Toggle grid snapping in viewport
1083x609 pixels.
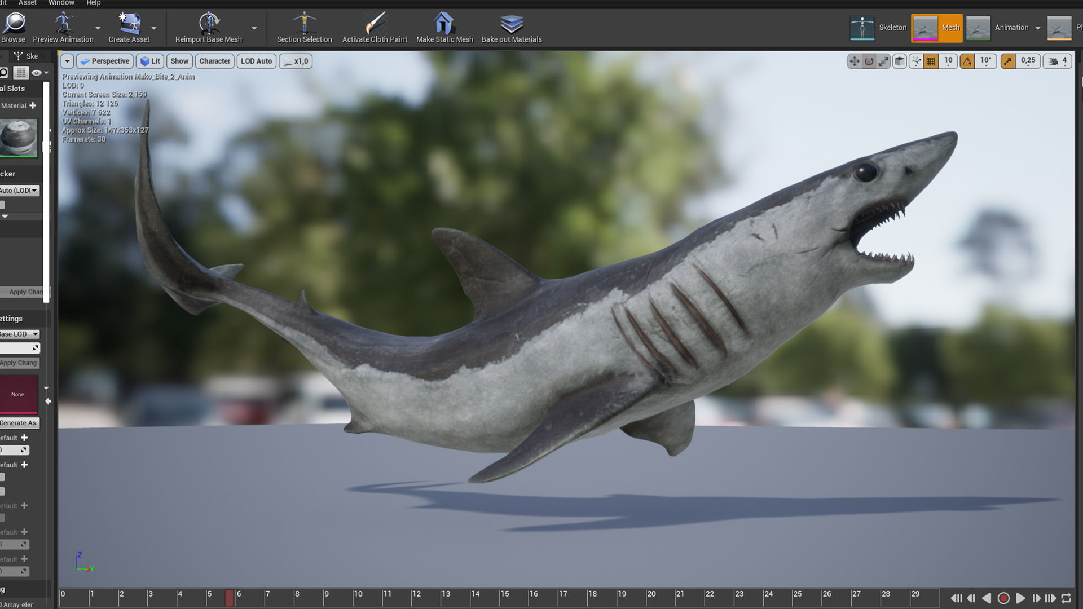[x=931, y=61]
